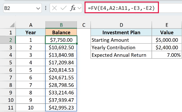
Task: Select cell with $2,400.00
Action: click(167, 47)
